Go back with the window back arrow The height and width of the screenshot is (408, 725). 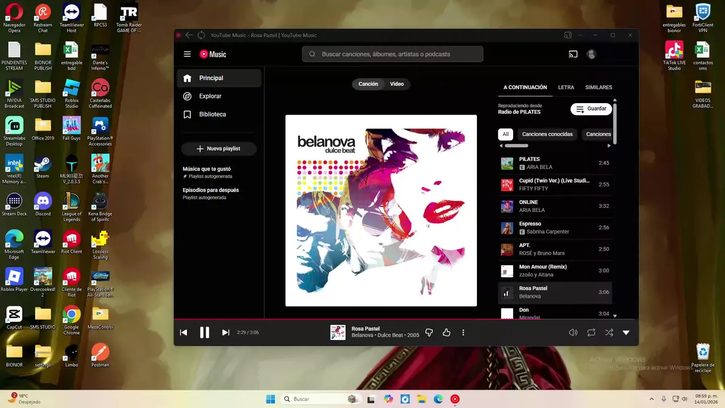click(x=189, y=35)
